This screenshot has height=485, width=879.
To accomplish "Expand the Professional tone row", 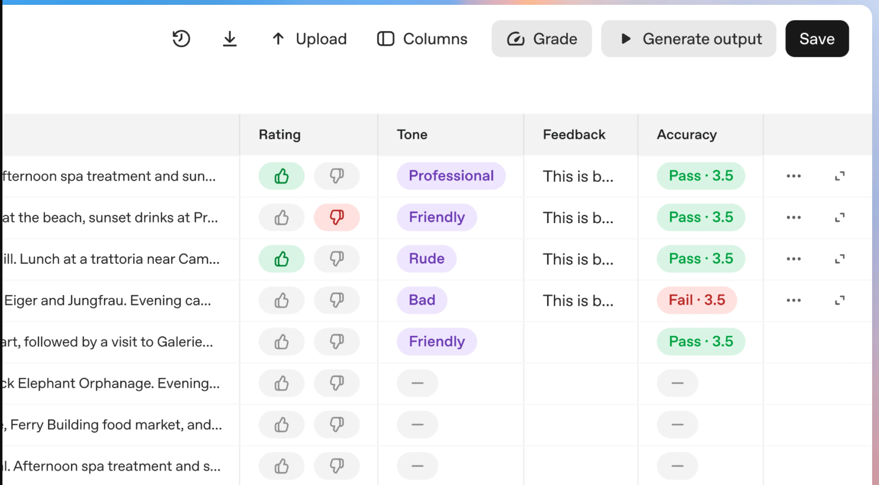I will (x=840, y=176).
